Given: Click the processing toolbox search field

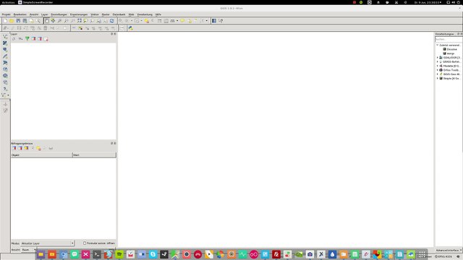Looking at the screenshot, I should (x=449, y=39).
